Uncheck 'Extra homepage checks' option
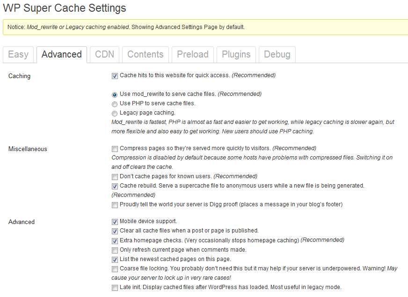Screen dimensions: 408x297 coord(115,241)
